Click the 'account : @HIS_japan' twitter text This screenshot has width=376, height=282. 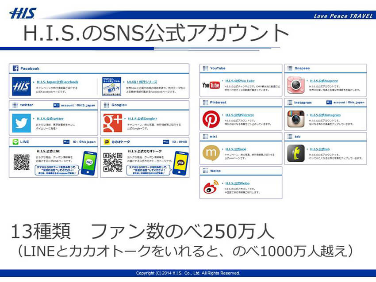78,105
